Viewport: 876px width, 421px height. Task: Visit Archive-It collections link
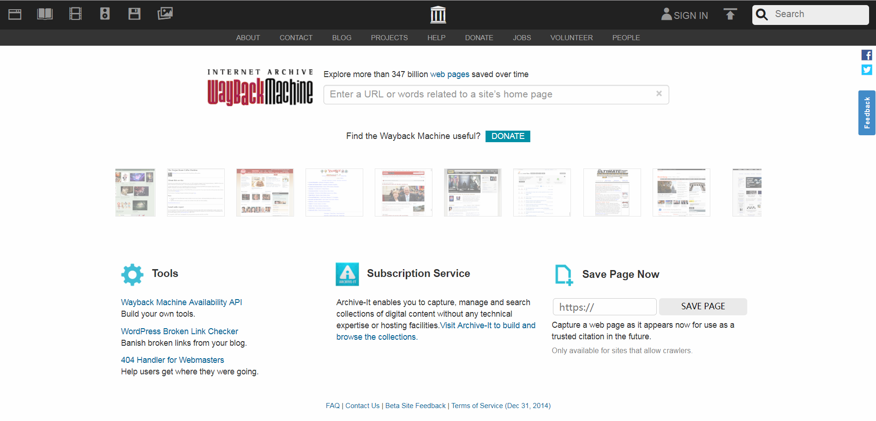(x=488, y=325)
